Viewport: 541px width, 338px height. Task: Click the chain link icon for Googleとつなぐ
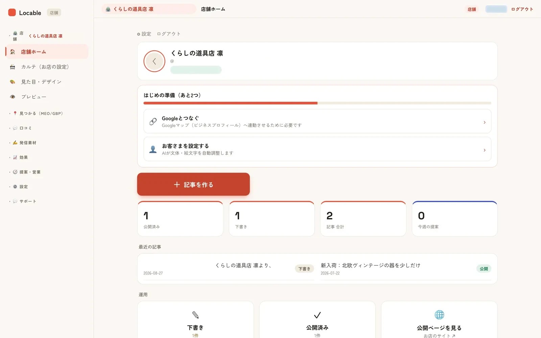(153, 121)
